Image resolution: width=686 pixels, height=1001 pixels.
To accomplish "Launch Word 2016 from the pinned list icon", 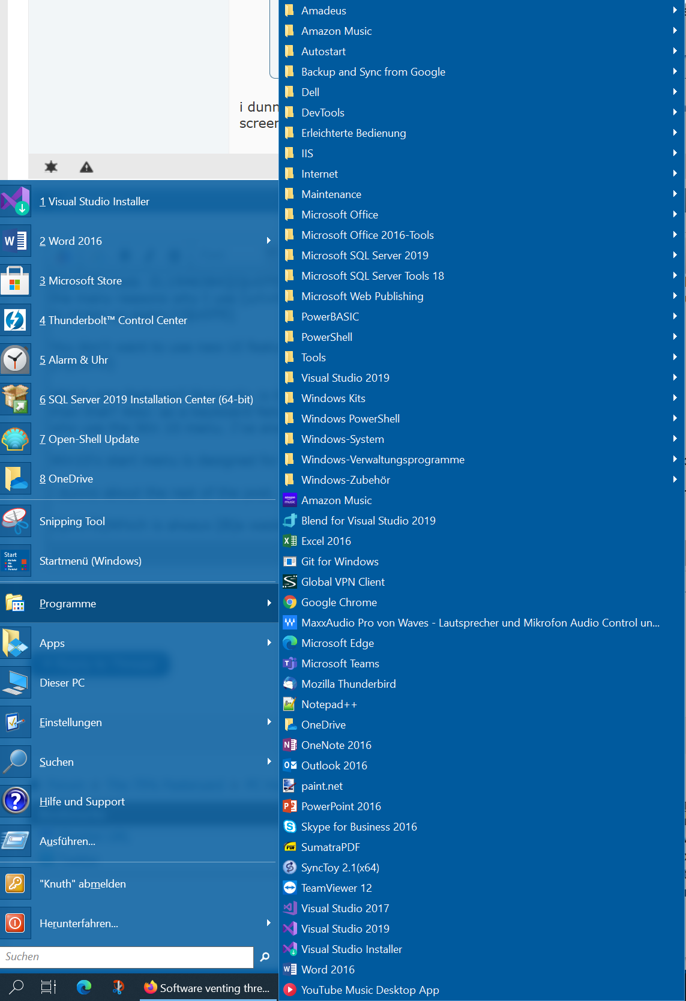I will click(x=16, y=241).
